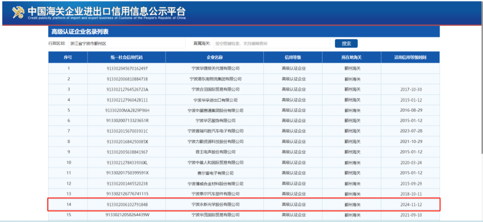Click the date 2023-07-28
Screen dimensions: 483x222
click(411, 131)
